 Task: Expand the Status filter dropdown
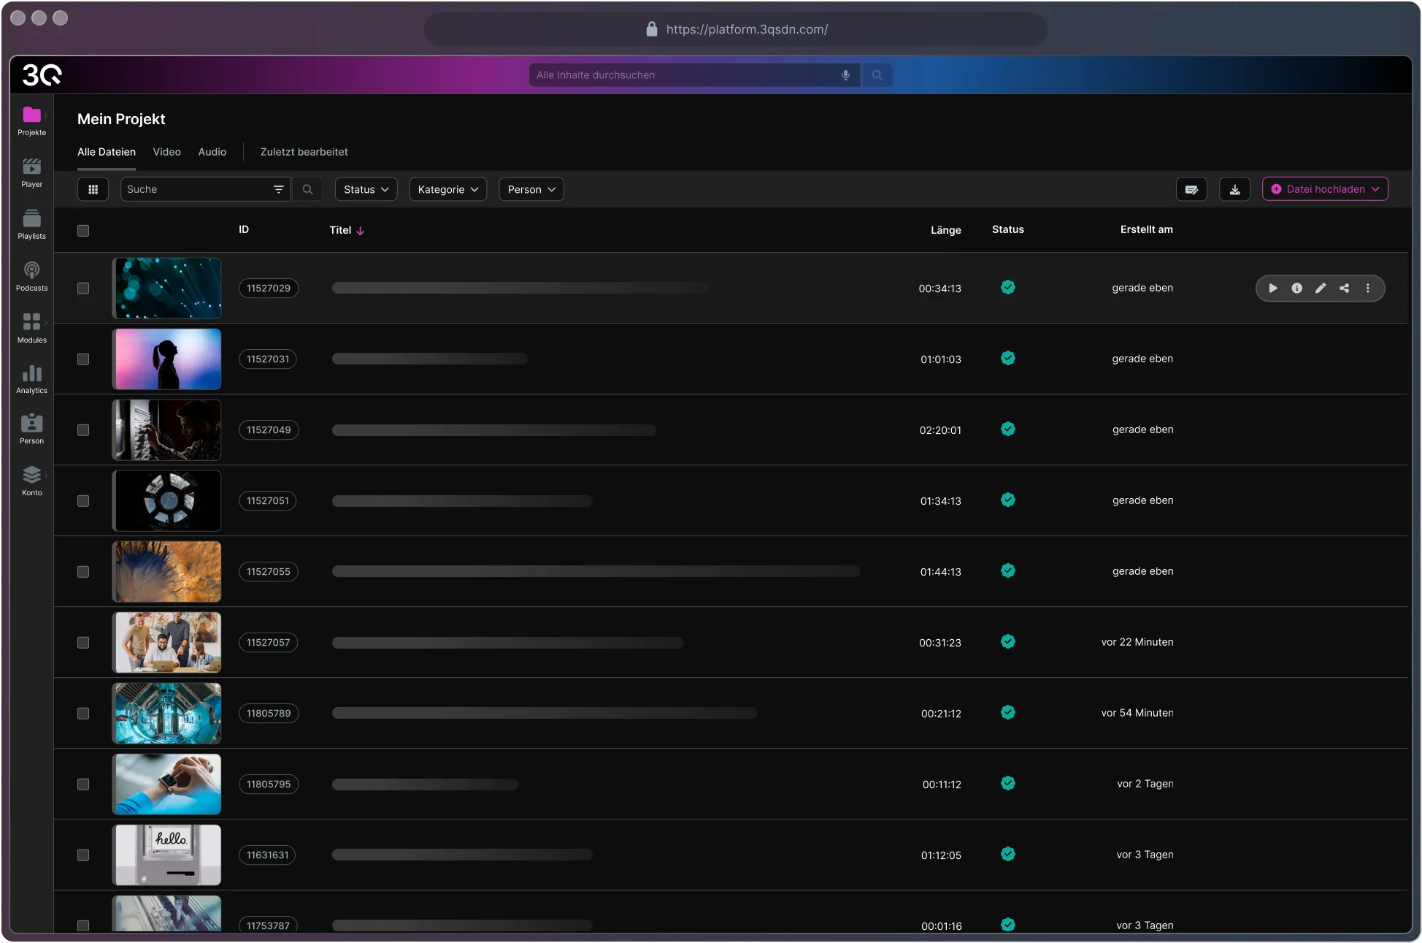coord(366,189)
